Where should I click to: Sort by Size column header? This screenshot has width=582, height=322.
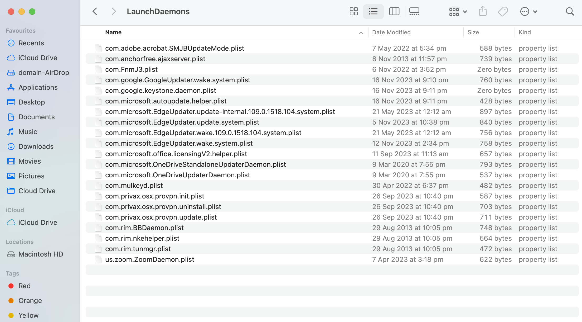point(473,32)
